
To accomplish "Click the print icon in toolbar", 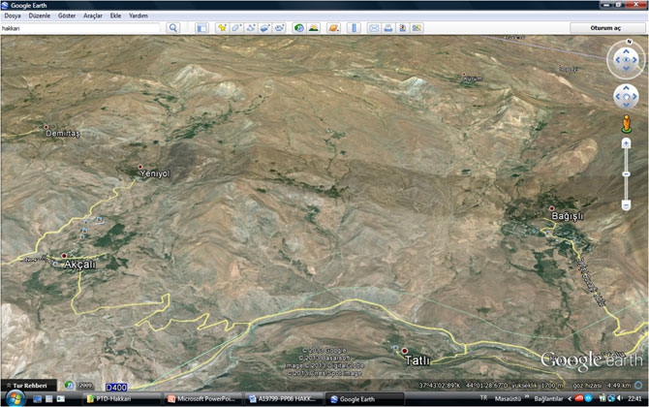I will pos(388,28).
